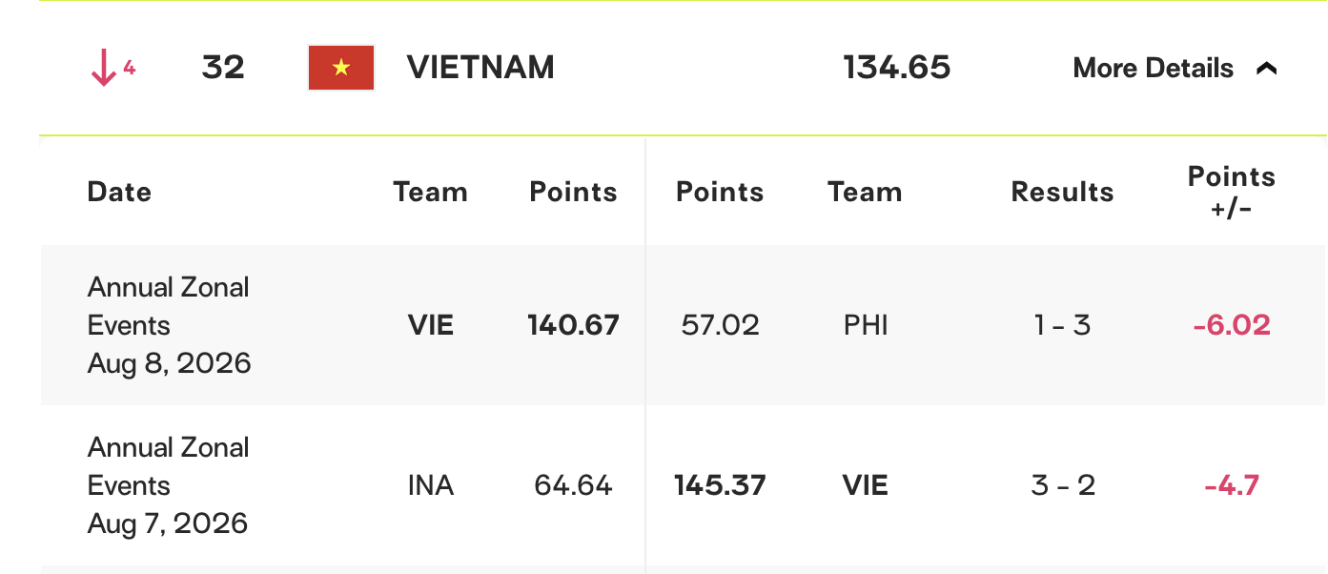Select the VIETNAM country name
Viewport: 1328px width, 574px height.
(480, 68)
